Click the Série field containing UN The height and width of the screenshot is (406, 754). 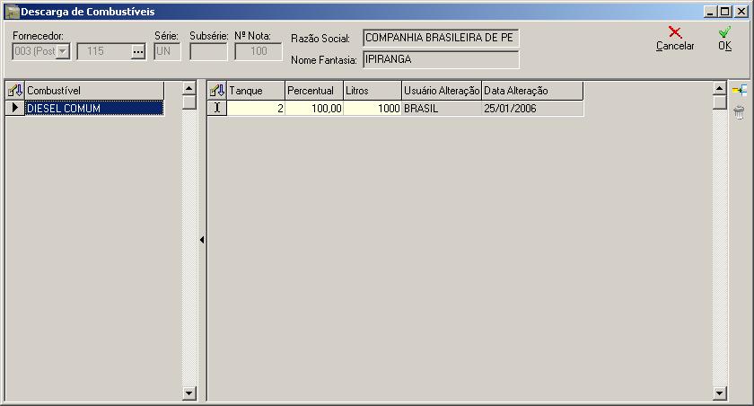point(167,51)
